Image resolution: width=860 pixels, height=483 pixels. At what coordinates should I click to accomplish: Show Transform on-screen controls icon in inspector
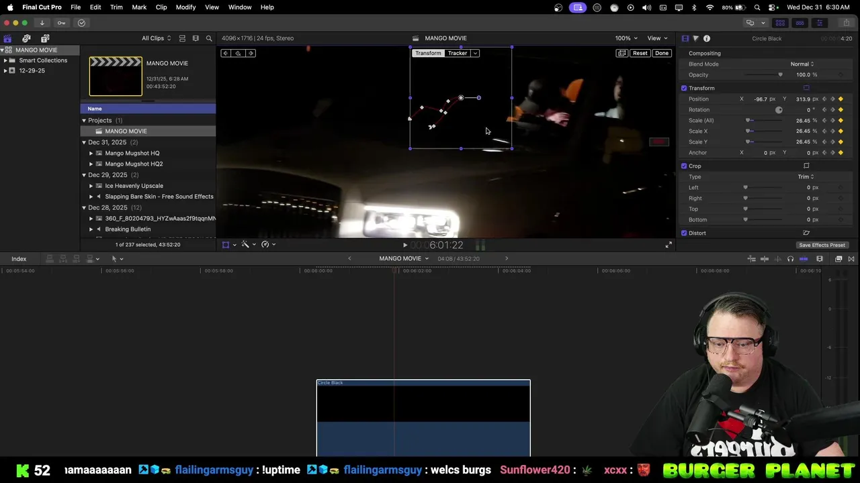(806, 88)
